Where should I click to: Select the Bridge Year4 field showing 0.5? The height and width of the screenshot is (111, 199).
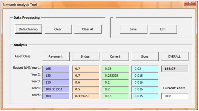[x=86, y=89]
